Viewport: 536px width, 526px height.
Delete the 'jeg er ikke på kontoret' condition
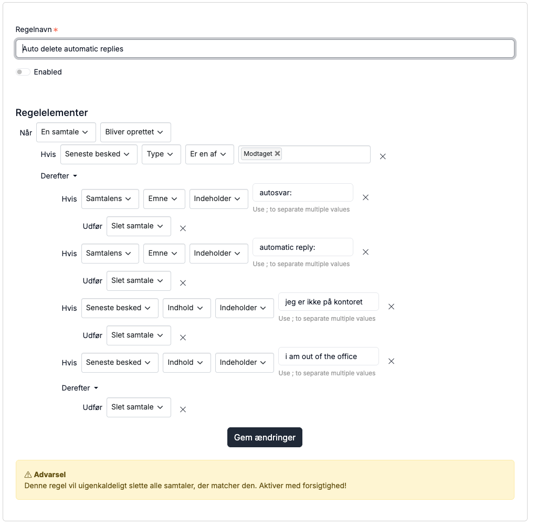click(392, 307)
